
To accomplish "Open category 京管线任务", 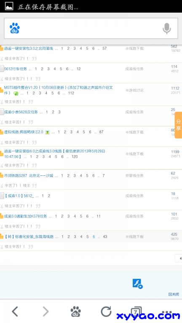I will pos(134,176).
